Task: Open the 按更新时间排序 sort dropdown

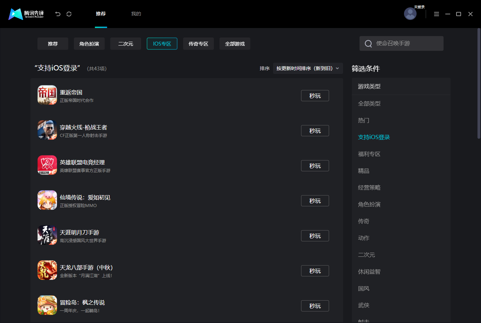Action: click(x=308, y=68)
